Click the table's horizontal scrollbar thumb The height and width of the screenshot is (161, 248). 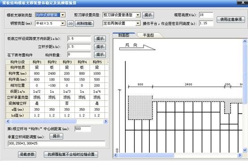pyautogui.click(x=44, y=121)
